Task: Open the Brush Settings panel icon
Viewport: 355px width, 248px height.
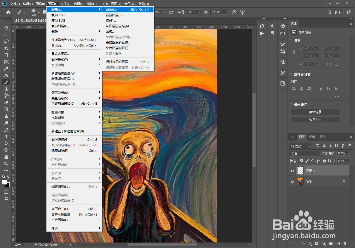Action: (283, 44)
